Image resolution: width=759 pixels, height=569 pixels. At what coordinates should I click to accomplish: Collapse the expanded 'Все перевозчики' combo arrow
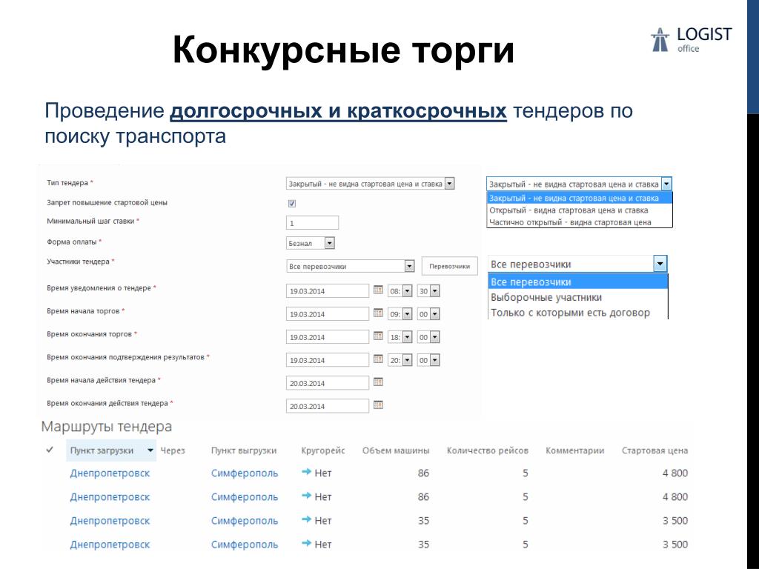pos(660,264)
